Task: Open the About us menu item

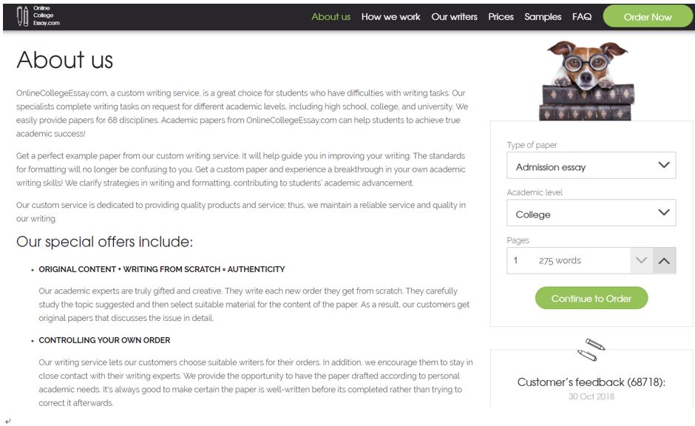Action: pyautogui.click(x=330, y=16)
